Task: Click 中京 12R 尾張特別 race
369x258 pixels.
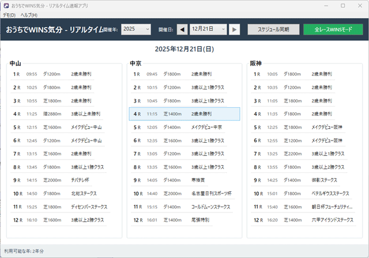Action: (x=184, y=220)
